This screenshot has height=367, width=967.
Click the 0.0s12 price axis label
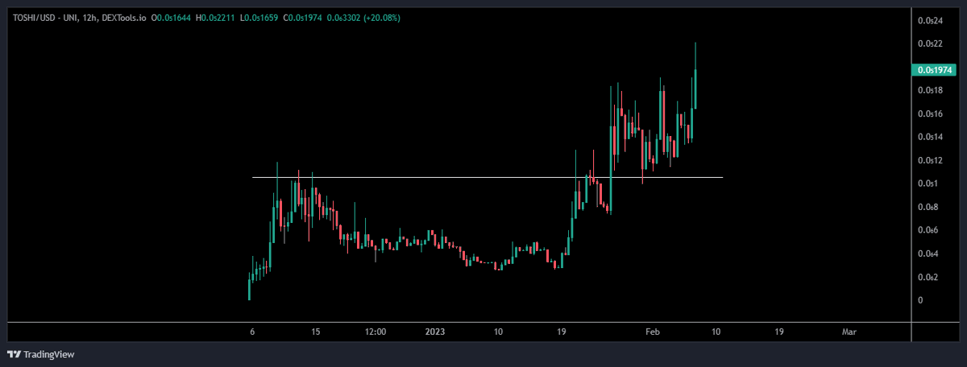coord(930,160)
